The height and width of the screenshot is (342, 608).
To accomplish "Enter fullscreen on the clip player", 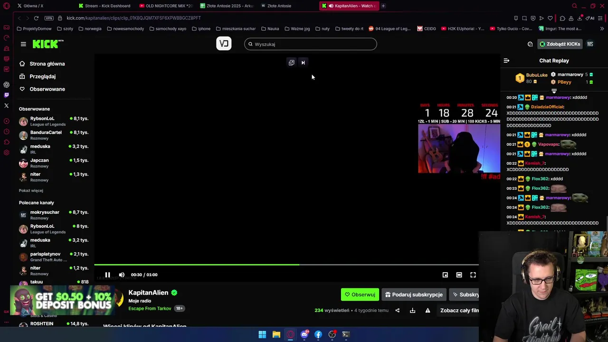I will [473, 275].
